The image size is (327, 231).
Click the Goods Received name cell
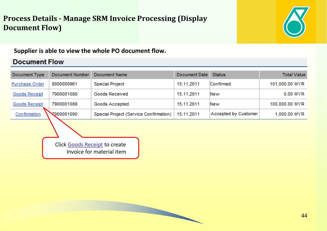[111, 94]
